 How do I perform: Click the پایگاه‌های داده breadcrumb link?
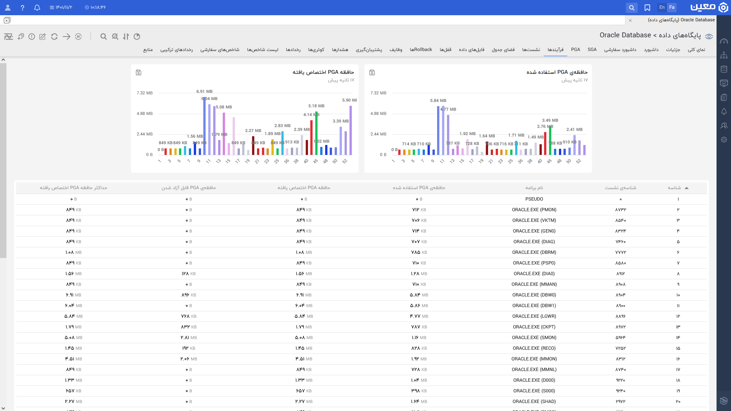pyautogui.click(x=680, y=35)
